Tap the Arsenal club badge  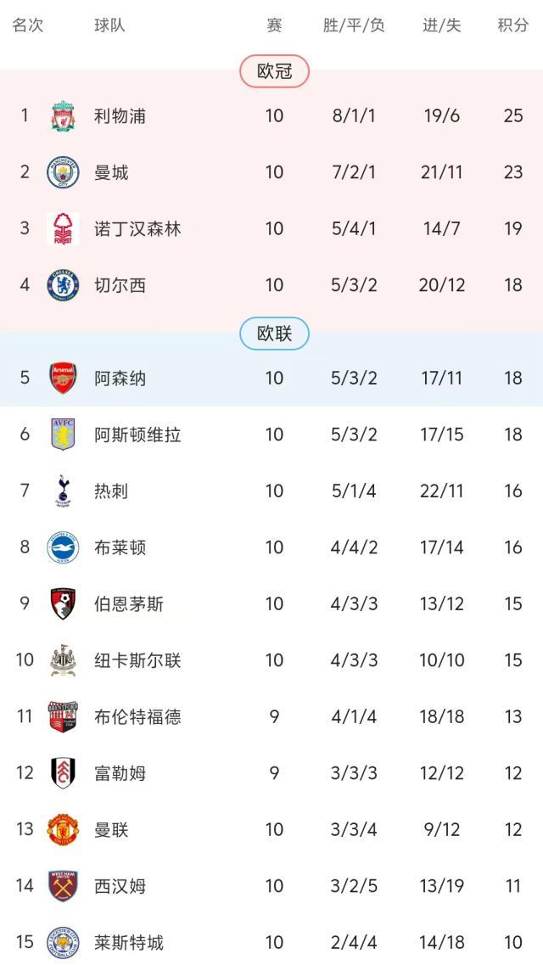pos(63,378)
